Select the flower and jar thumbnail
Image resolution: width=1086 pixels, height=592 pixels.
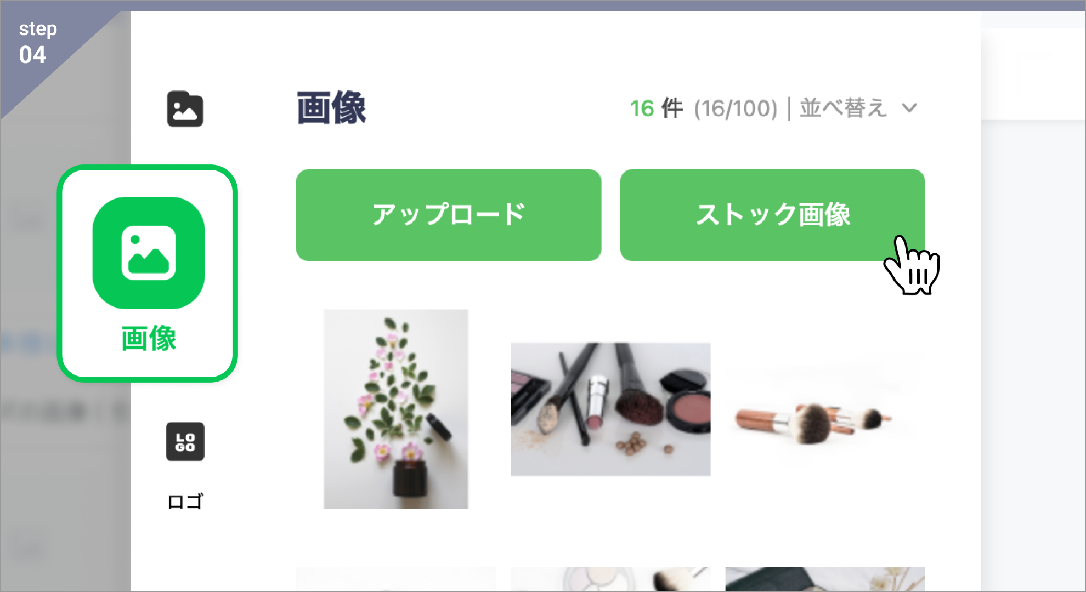tap(396, 409)
